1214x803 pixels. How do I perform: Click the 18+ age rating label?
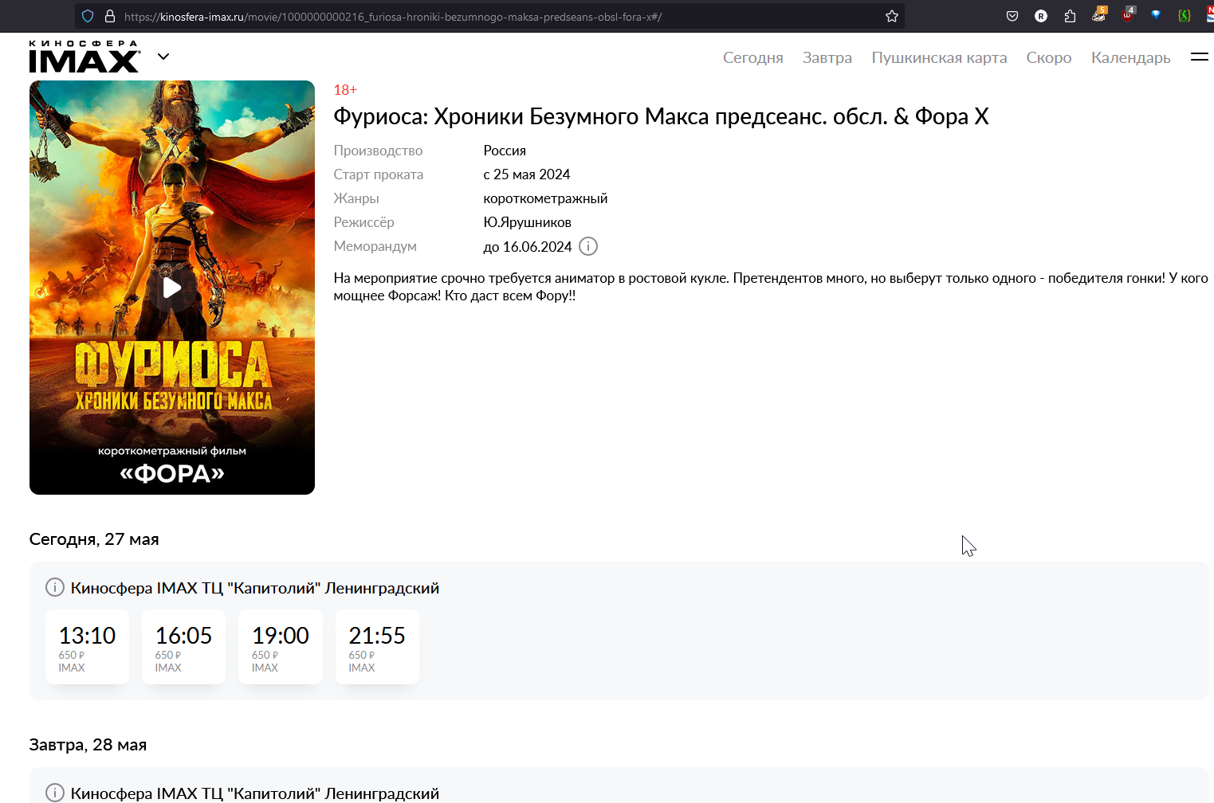click(x=345, y=90)
